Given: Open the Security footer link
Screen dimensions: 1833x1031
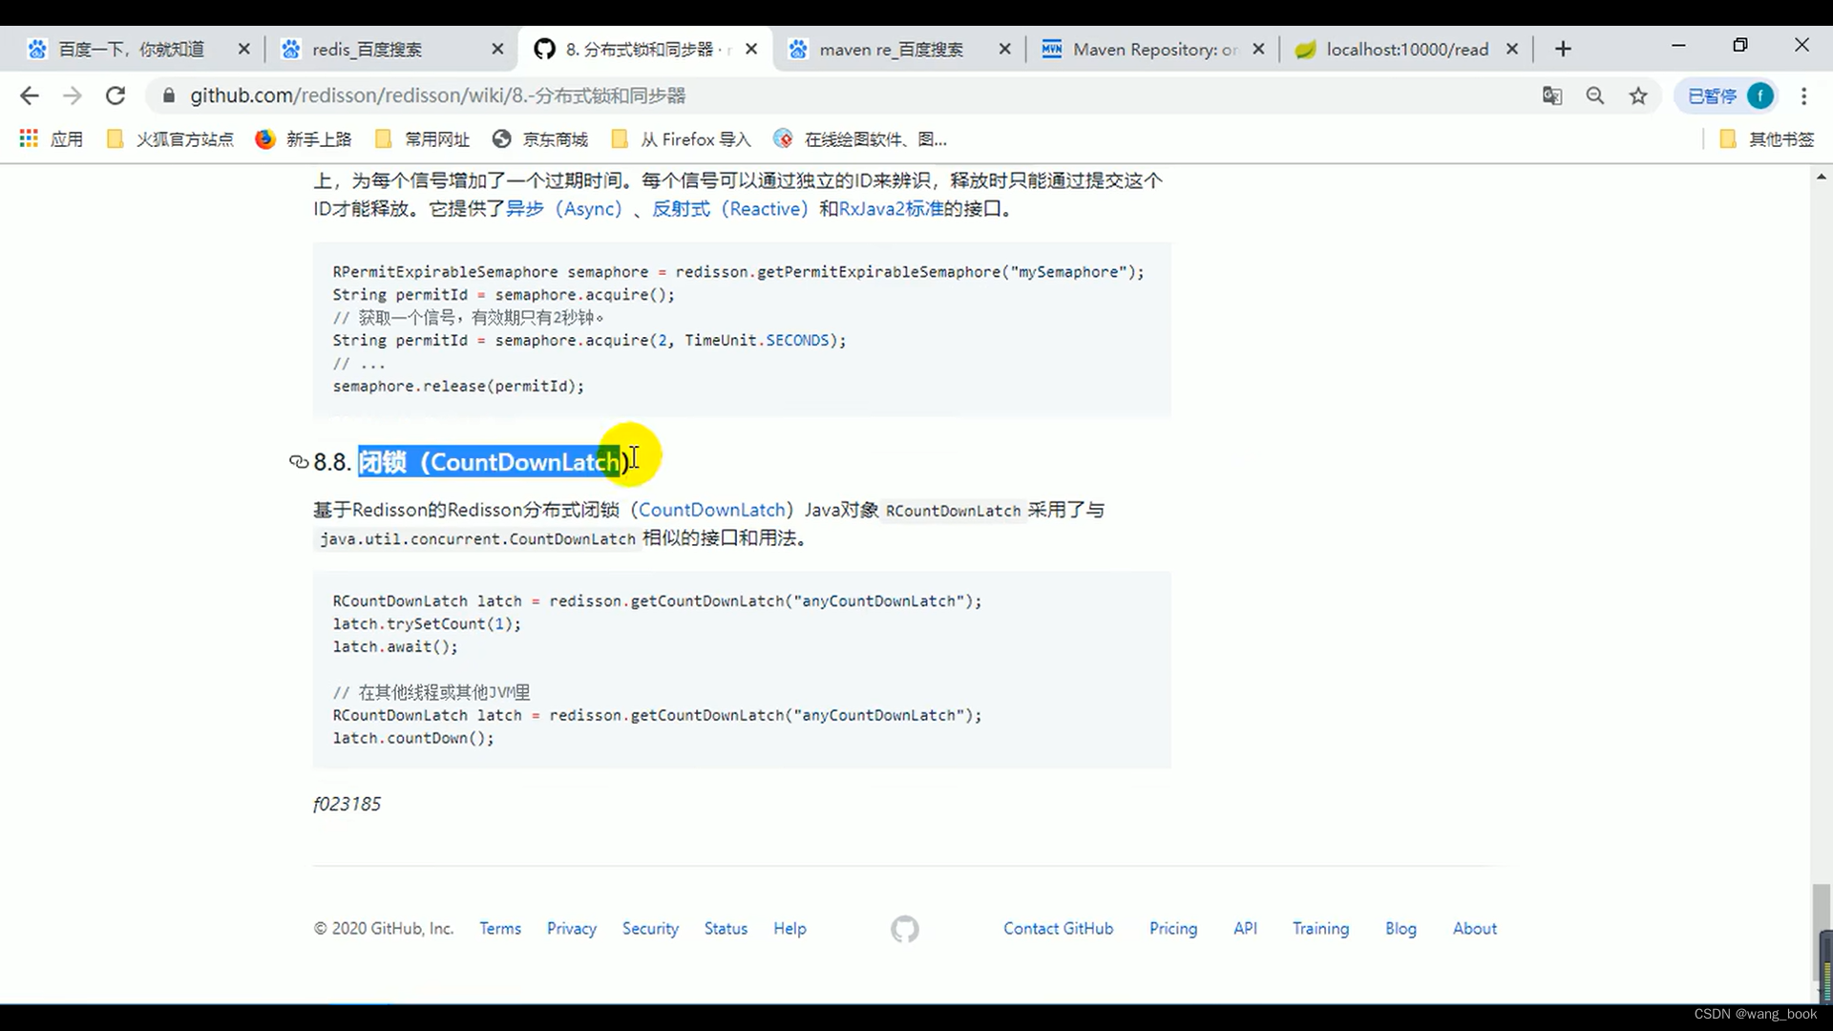Looking at the screenshot, I should tap(650, 928).
